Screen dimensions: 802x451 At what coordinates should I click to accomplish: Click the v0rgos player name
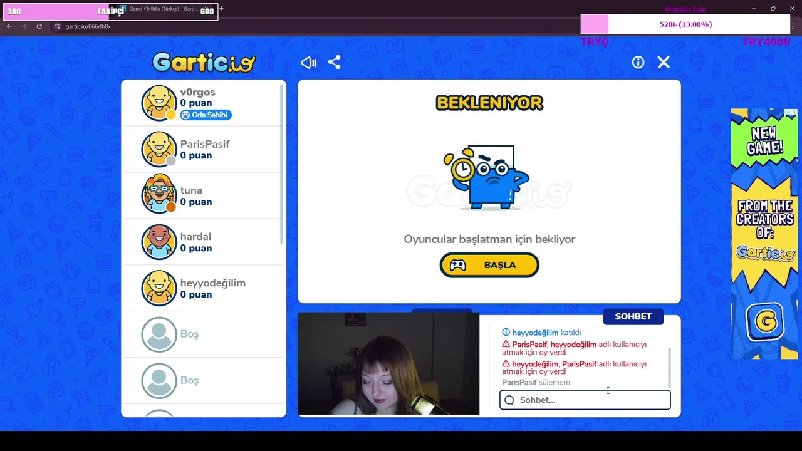tap(198, 92)
